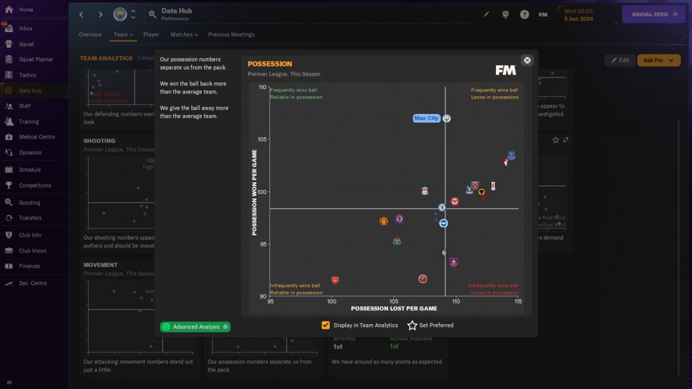The image size is (692, 389).
Task: Select the Fulham badge on the chart
Action: coord(493,186)
